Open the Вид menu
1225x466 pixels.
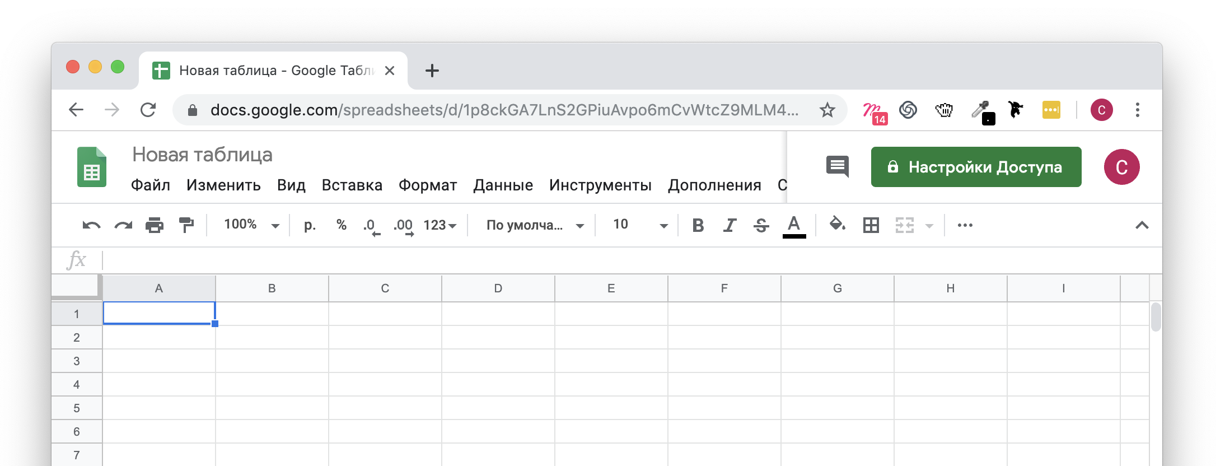[x=291, y=185]
